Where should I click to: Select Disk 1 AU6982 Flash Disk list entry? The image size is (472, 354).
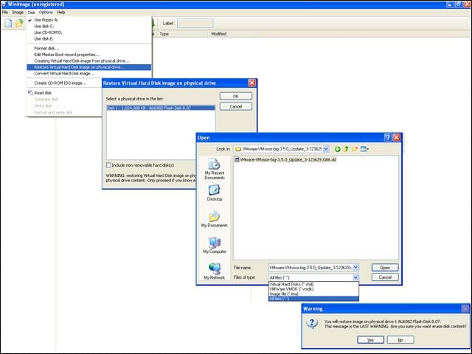[161, 108]
